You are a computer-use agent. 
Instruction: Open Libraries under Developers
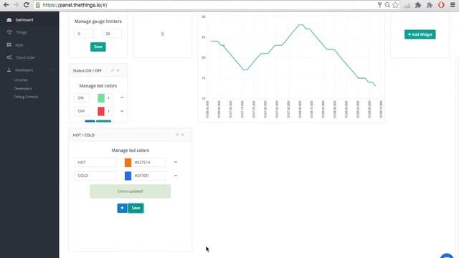(21, 80)
